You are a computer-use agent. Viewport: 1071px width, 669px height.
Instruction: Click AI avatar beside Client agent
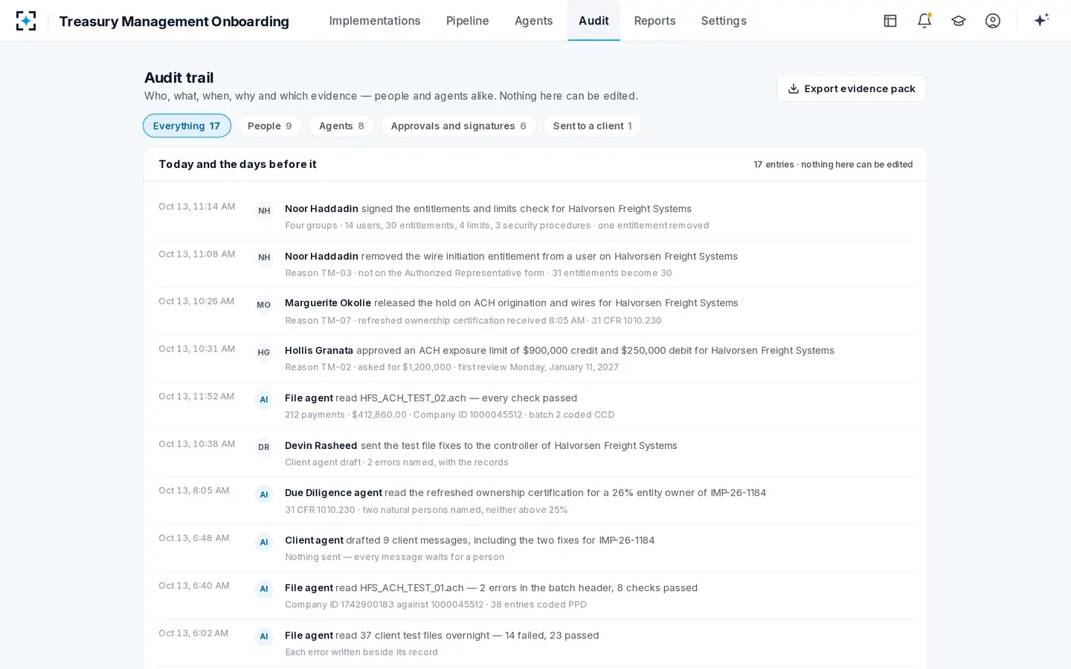[x=264, y=542]
